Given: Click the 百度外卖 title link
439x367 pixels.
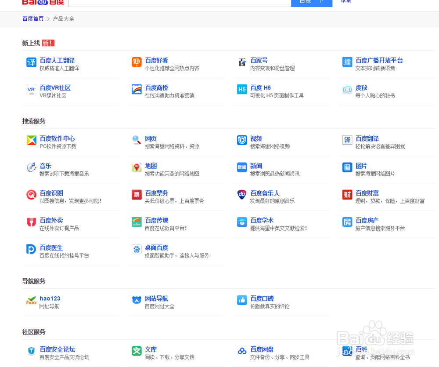Looking at the screenshot, I should pyautogui.click(x=51, y=220).
